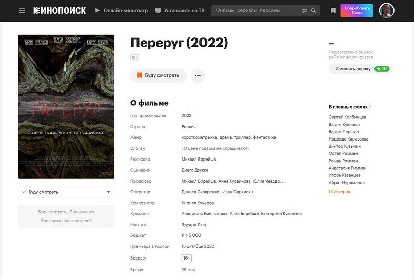414x279 pixels.
Task: Select genre триллер
Action: point(242,137)
